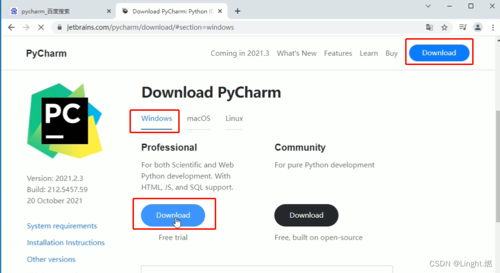Click the Version: 2021.2.3 text
The height and width of the screenshot is (273, 500).
[x=55, y=178]
